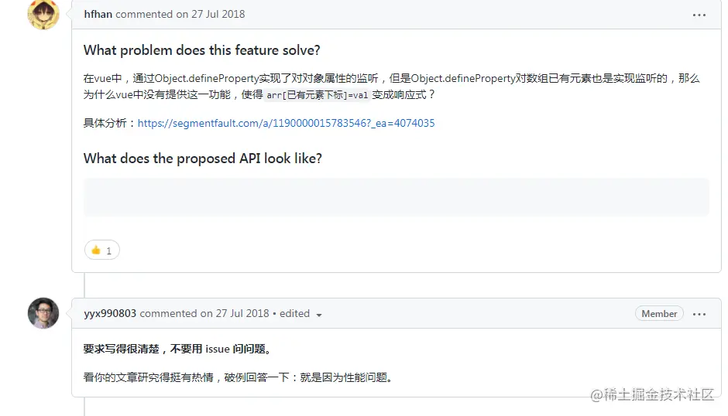Open the yyx990803 user profile link
This screenshot has height=416, width=728.
[110, 314]
